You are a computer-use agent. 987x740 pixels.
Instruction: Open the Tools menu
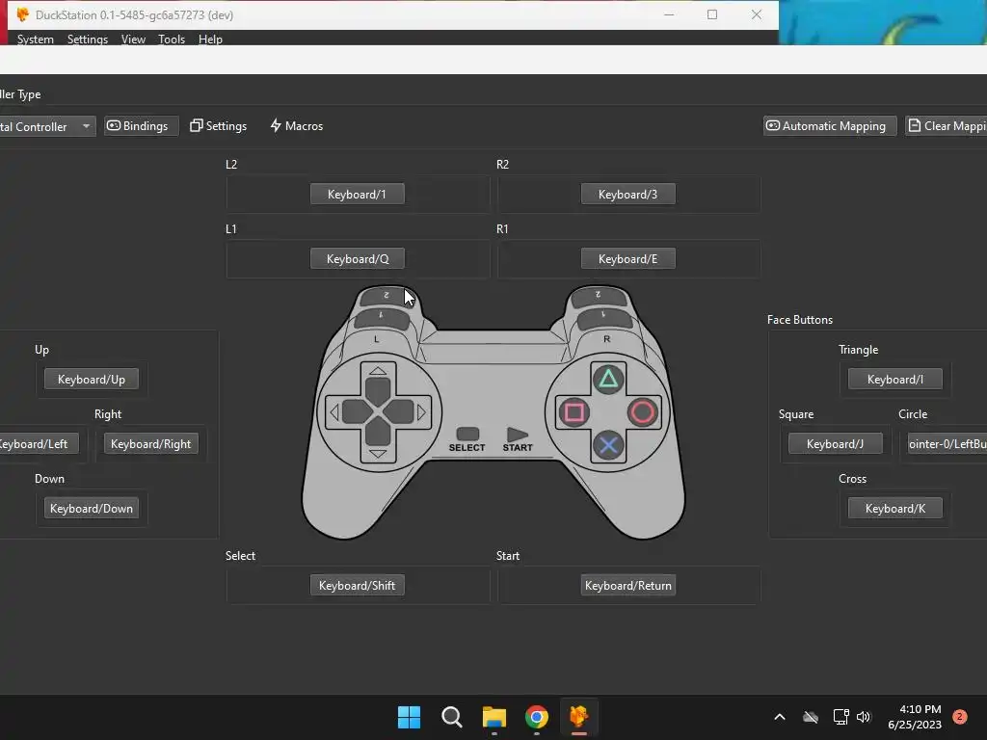click(x=172, y=39)
